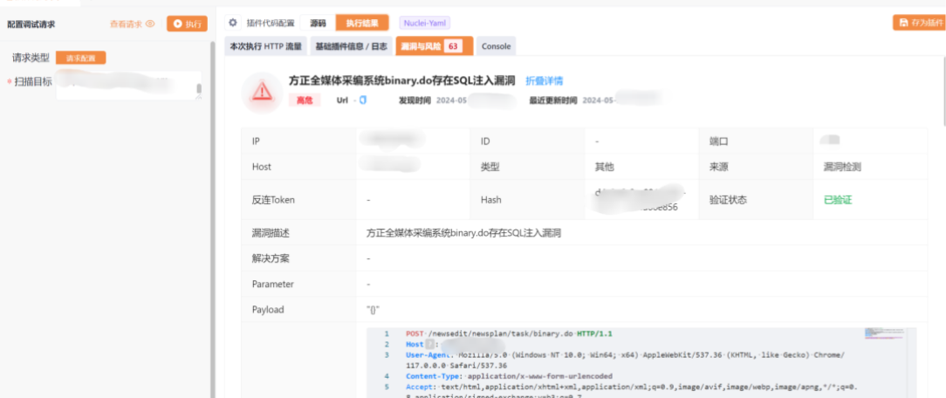Click the 折叠详情 collapse link
Viewport: 946px width, 398px height.
pos(545,81)
